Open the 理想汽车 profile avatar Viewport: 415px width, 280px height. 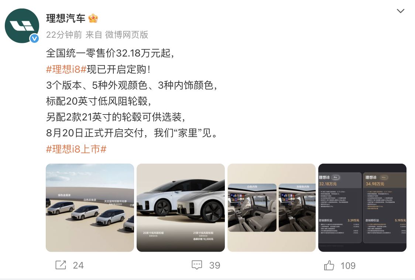22,26
